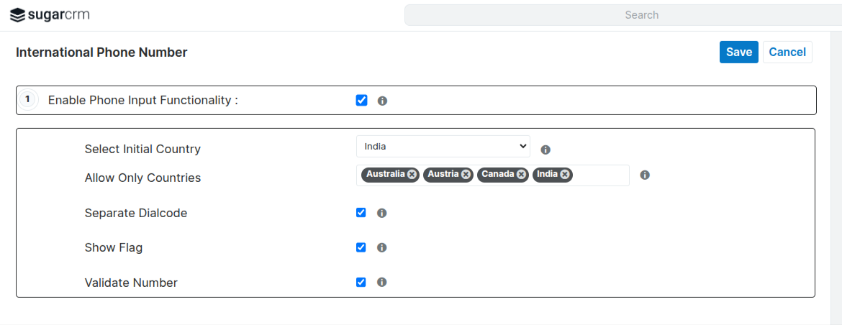
Task: Remove India tag from allowed countries
Action: [x=565, y=175]
